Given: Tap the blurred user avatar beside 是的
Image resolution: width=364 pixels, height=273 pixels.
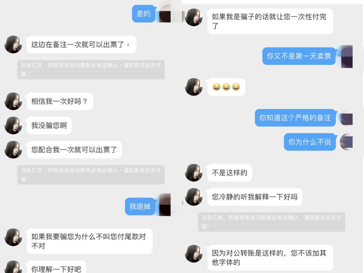Looking at the screenshot, I should (165, 13).
